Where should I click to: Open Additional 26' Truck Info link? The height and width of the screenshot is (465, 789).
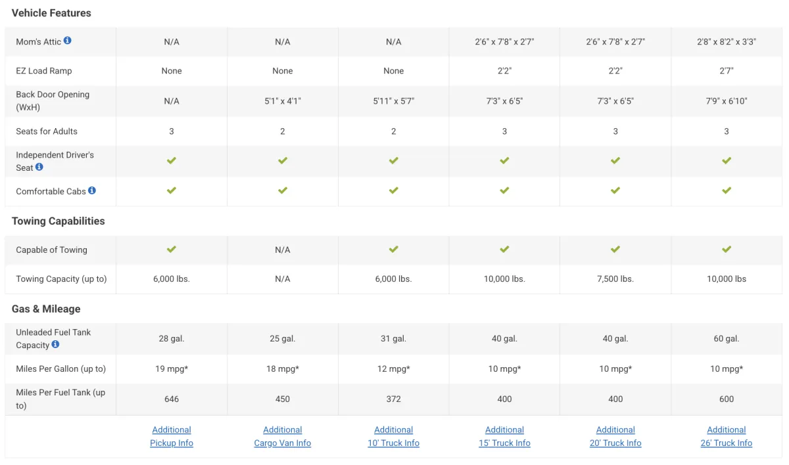click(x=727, y=436)
